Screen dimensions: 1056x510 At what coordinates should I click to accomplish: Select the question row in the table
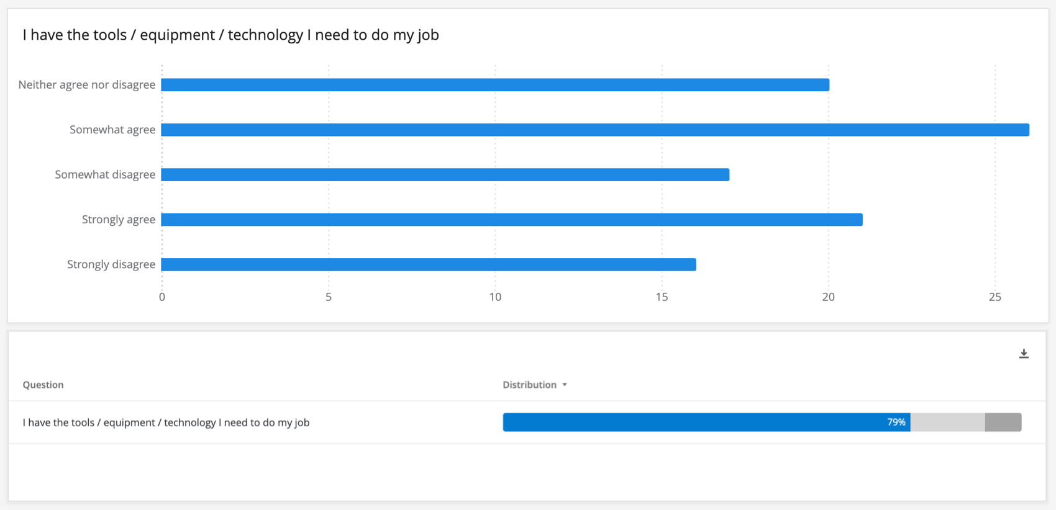(x=165, y=423)
